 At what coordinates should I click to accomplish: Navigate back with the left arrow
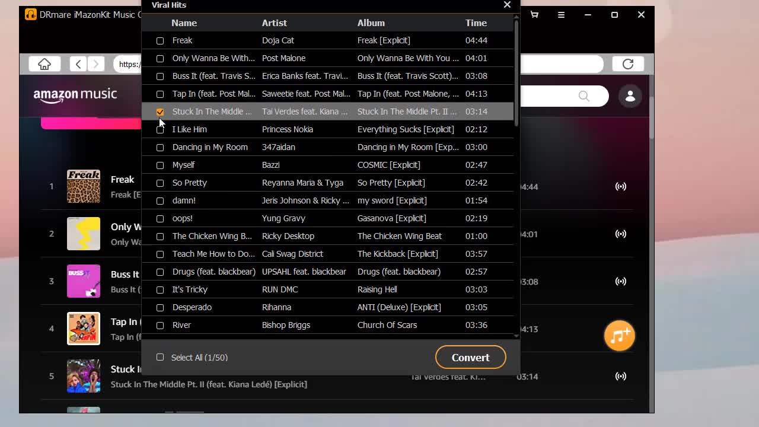click(78, 64)
